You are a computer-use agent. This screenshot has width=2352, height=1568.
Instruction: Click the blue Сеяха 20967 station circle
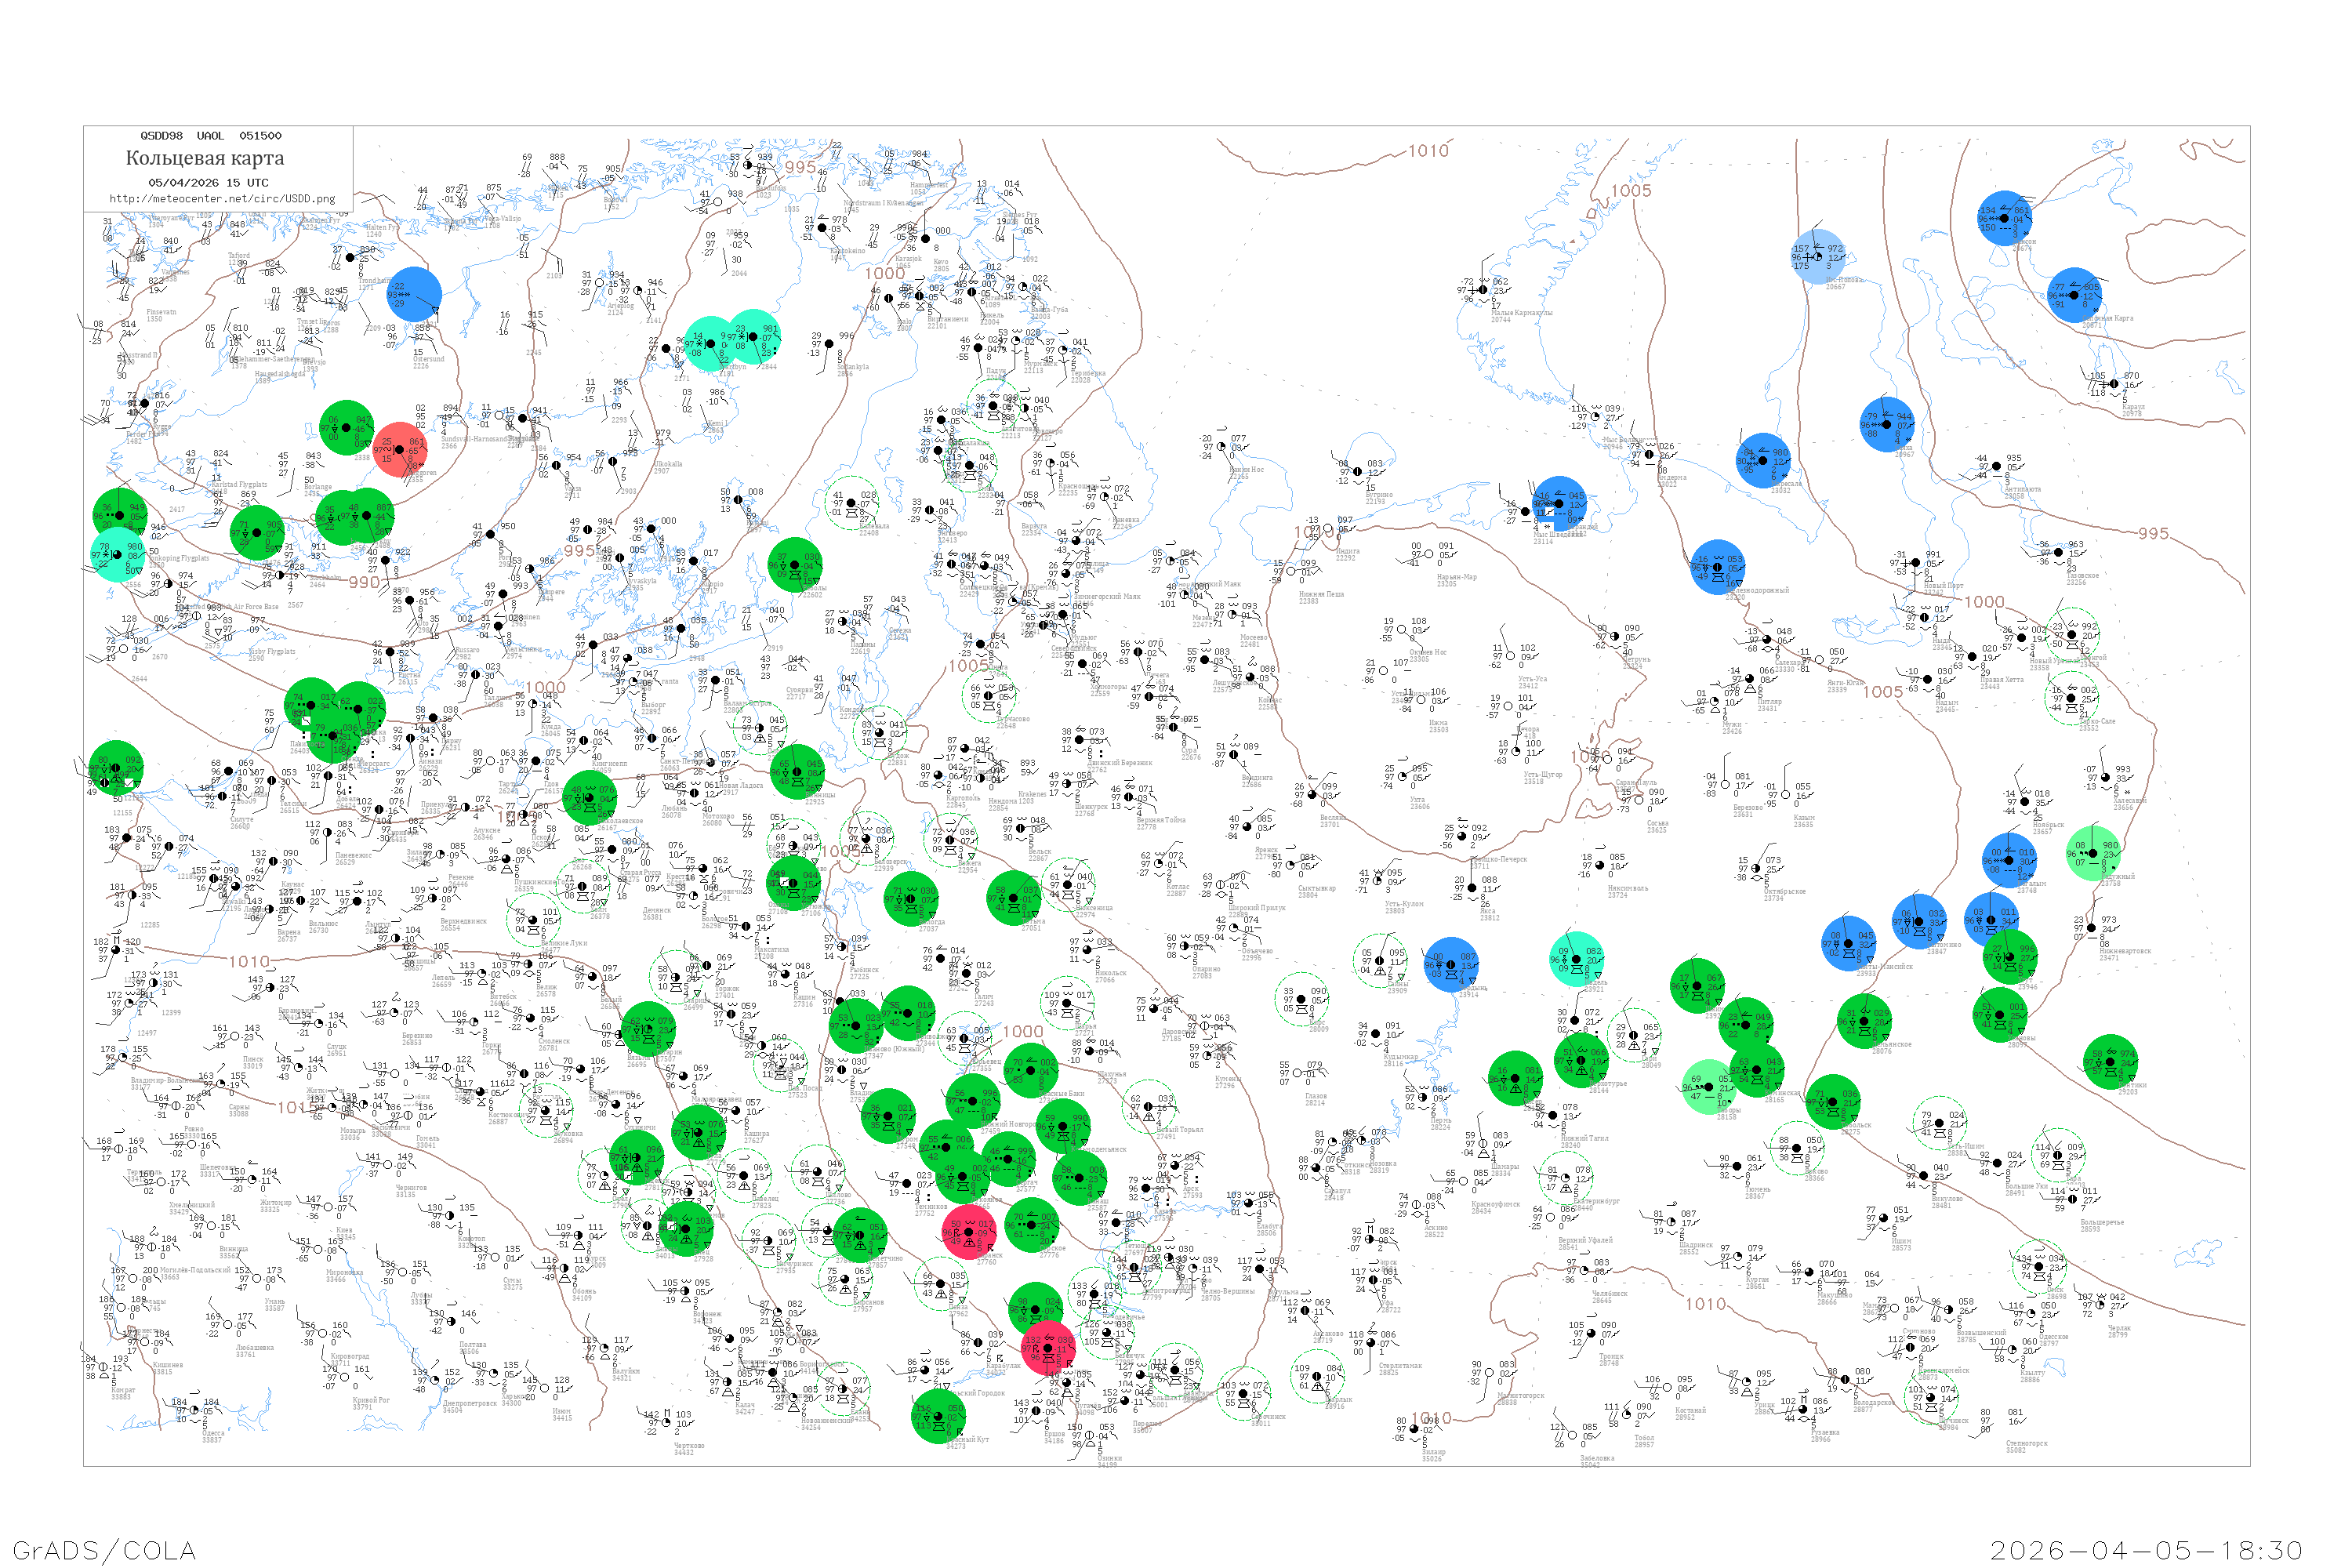[1886, 424]
